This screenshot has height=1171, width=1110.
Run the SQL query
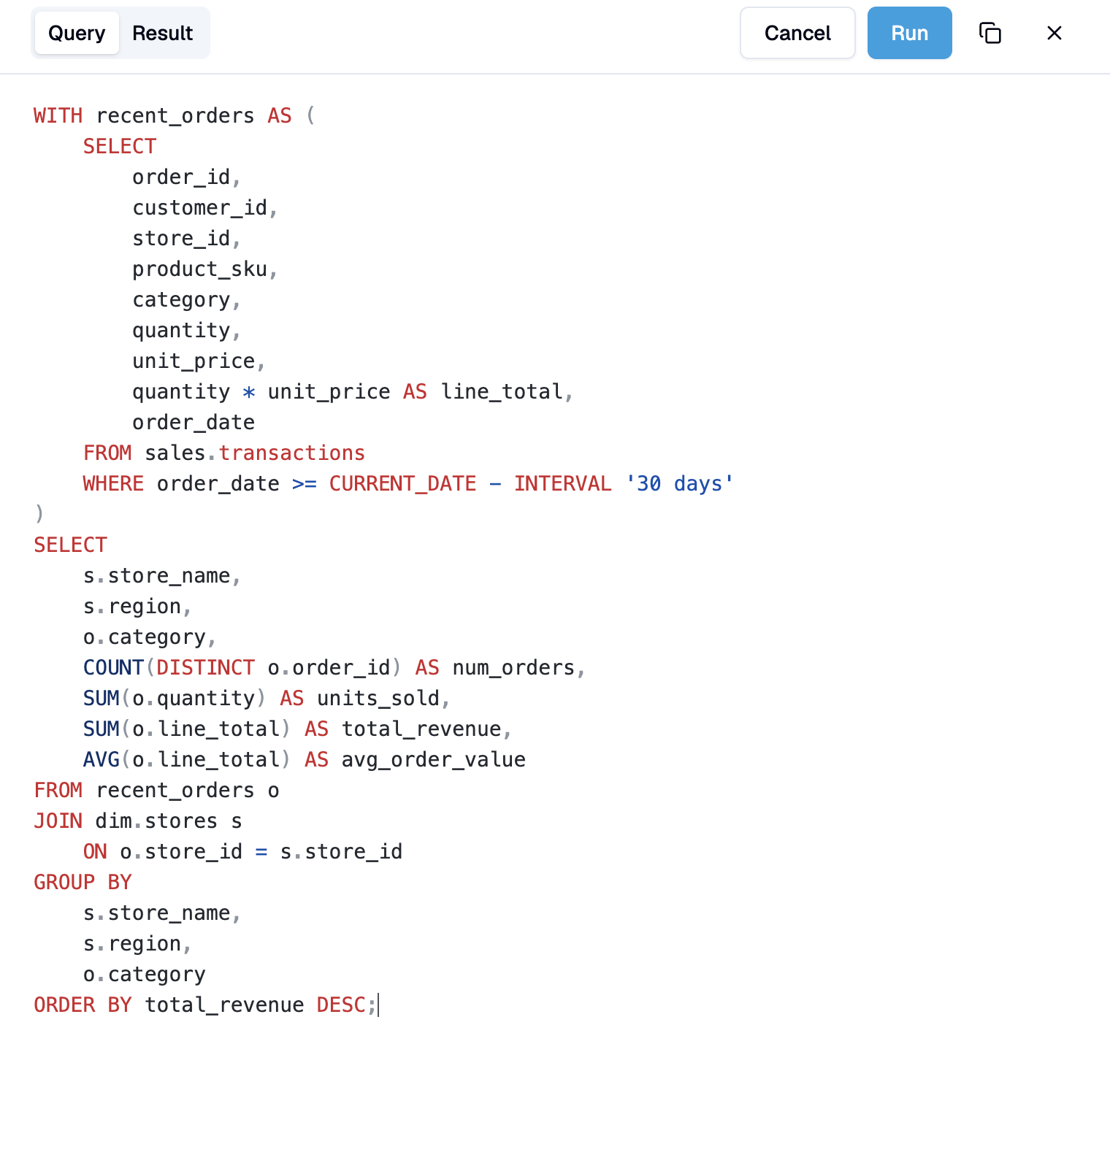(909, 33)
